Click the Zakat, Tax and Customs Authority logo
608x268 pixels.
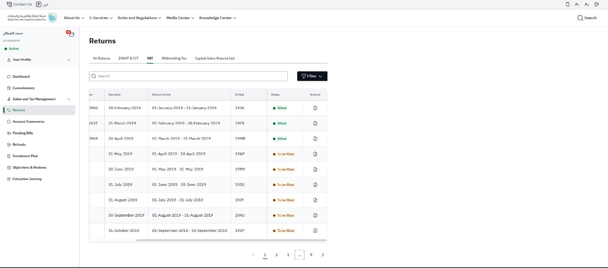click(x=32, y=18)
